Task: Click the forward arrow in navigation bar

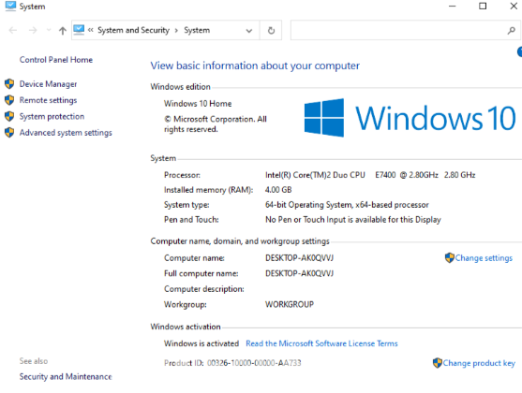Action: [33, 31]
